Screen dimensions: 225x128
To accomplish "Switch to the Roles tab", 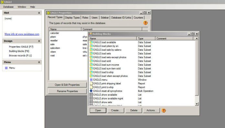I will pyautogui.click(x=85, y=17).
